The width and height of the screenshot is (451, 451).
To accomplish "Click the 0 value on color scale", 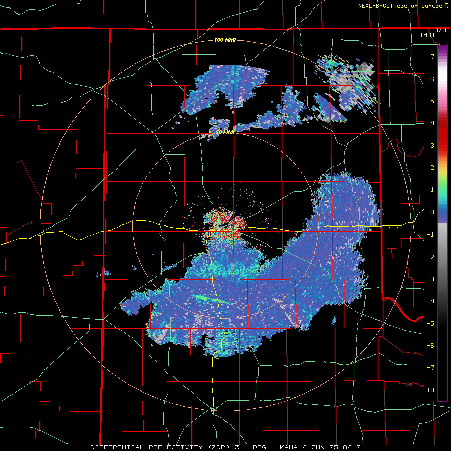I will click(x=432, y=212).
